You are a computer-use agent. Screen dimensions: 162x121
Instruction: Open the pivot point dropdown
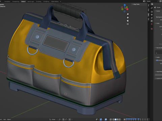[60, 119]
